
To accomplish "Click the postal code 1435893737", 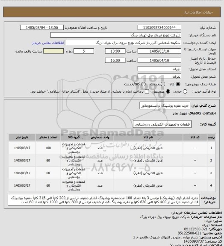I will coord(194,241).
